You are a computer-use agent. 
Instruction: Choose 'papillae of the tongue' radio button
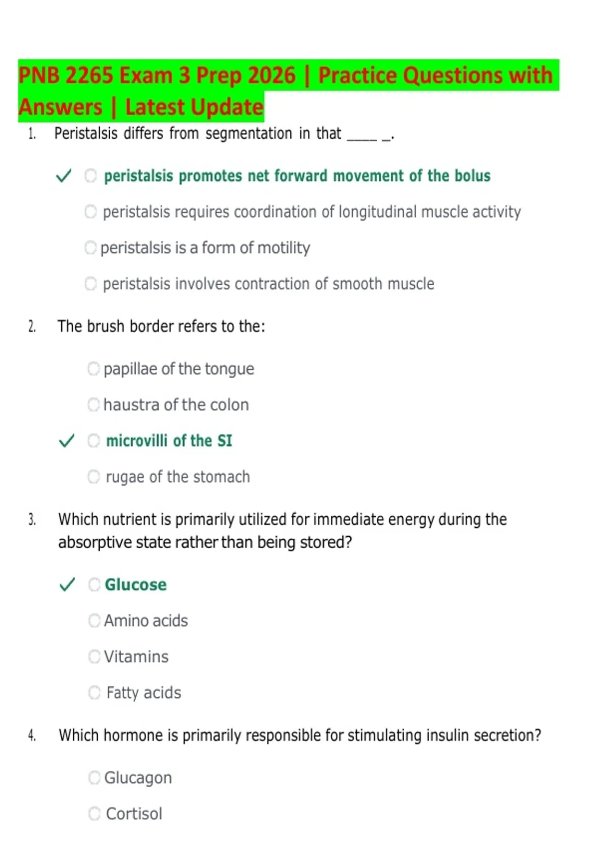[x=94, y=368]
